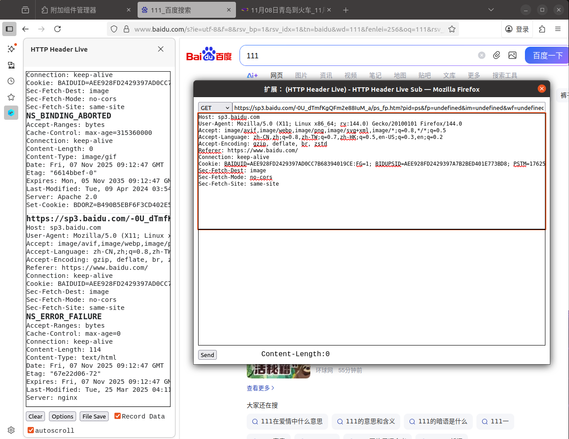This screenshot has width=569, height=439.
Task: Click the https://sp3.baidu.com request line
Action: tap(98, 219)
